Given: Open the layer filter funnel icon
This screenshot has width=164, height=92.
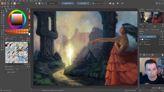Looking at the screenshot, I should [162, 33].
